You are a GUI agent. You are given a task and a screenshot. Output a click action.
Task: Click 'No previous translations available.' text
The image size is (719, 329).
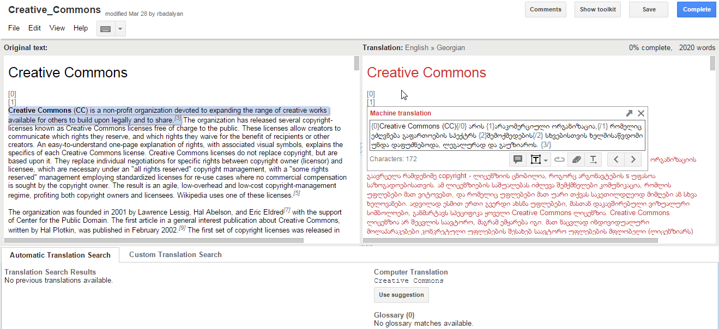coord(59,281)
